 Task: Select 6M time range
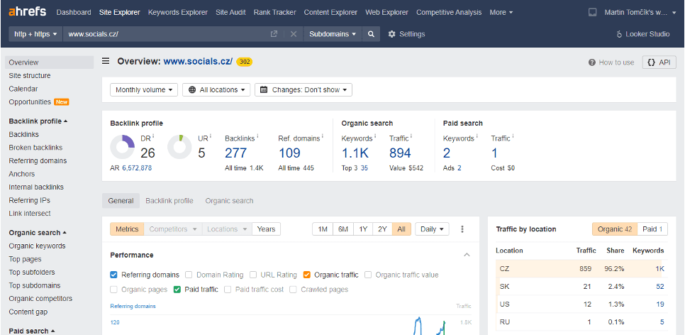343,229
